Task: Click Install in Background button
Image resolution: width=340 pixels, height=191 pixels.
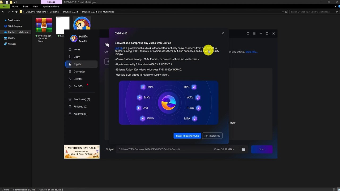Action: click(x=187, y=136)
